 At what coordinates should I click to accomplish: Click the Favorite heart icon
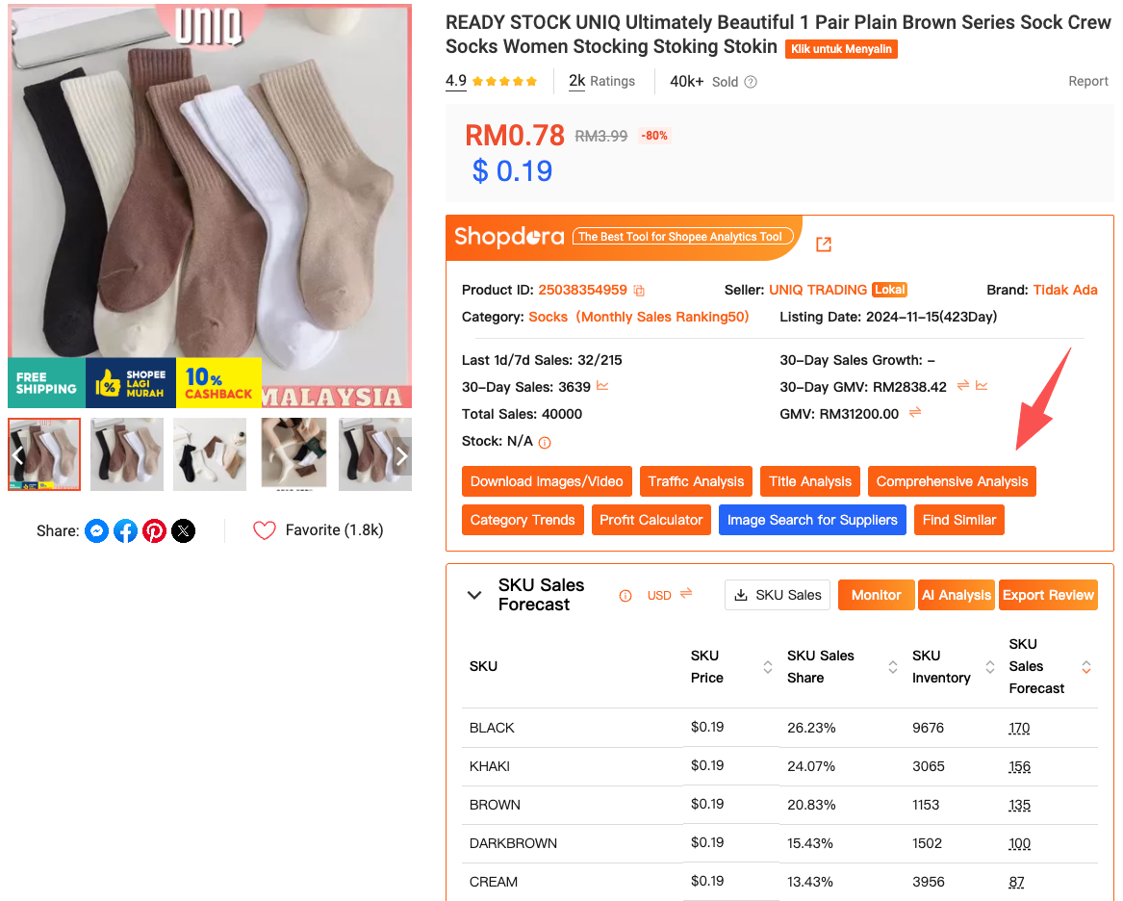(265, 530)
